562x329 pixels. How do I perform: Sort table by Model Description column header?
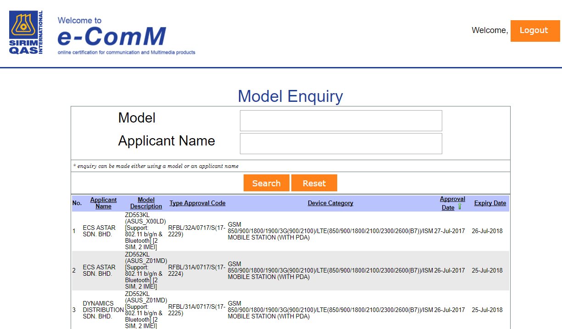(146, 203)
